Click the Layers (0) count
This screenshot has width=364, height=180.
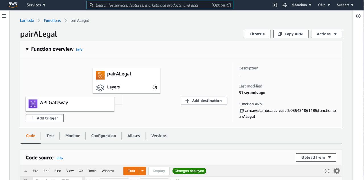(x=155, y=87)
